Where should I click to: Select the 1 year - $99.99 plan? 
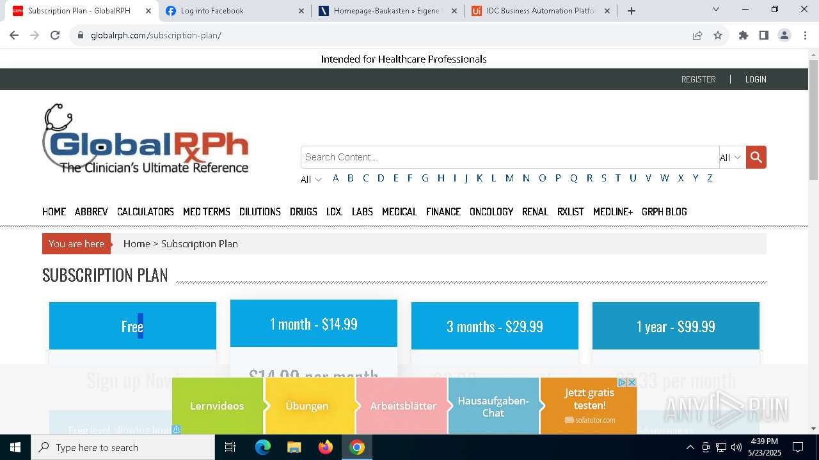pos(676,326)
